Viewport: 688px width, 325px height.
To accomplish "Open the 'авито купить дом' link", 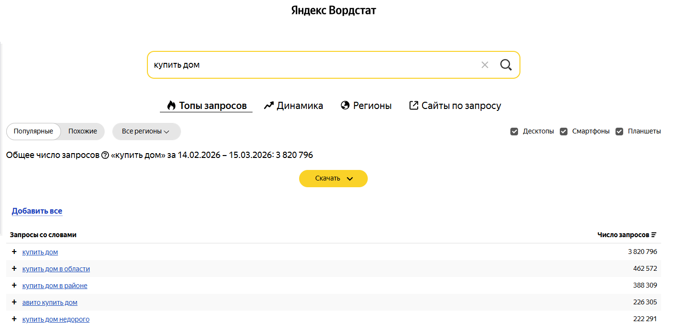I will 49,302.
